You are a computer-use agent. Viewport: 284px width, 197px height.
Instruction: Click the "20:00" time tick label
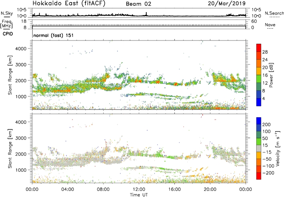(x=210, y=190)
